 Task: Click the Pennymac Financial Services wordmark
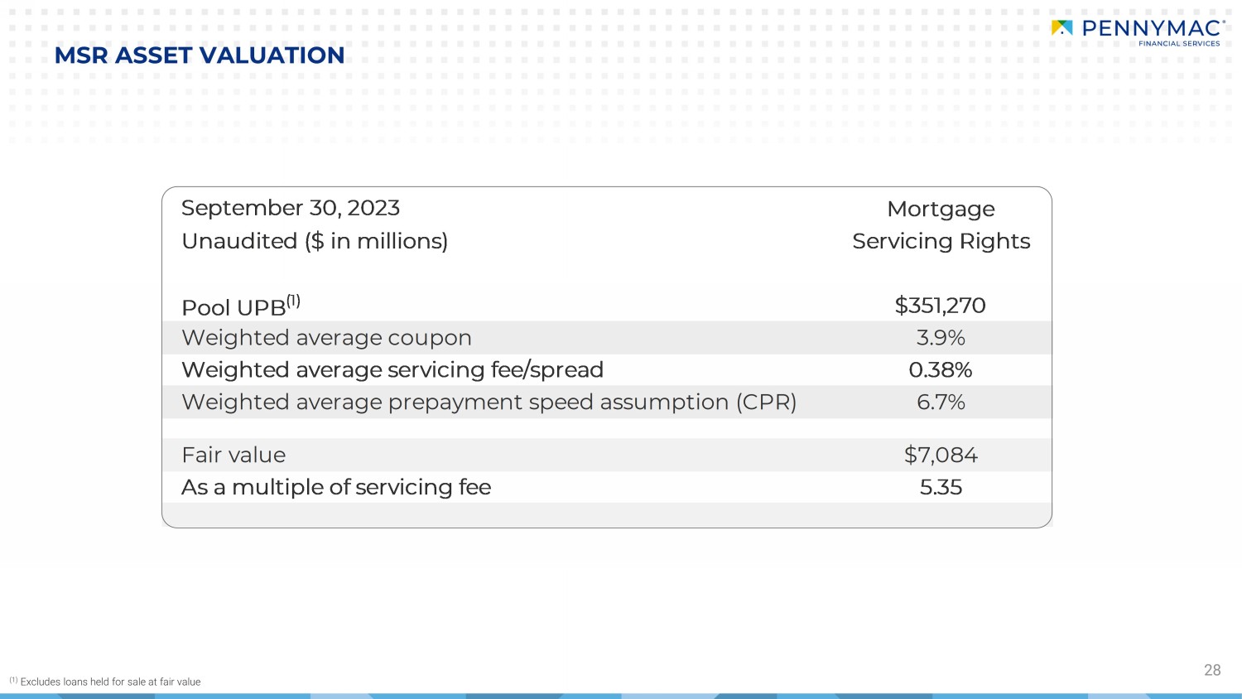pyautogui.click(x=1153, y=32)
